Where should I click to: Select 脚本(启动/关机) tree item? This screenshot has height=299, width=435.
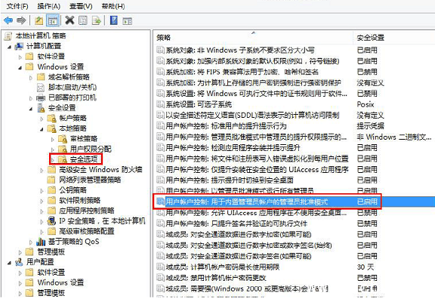[72, 87]
